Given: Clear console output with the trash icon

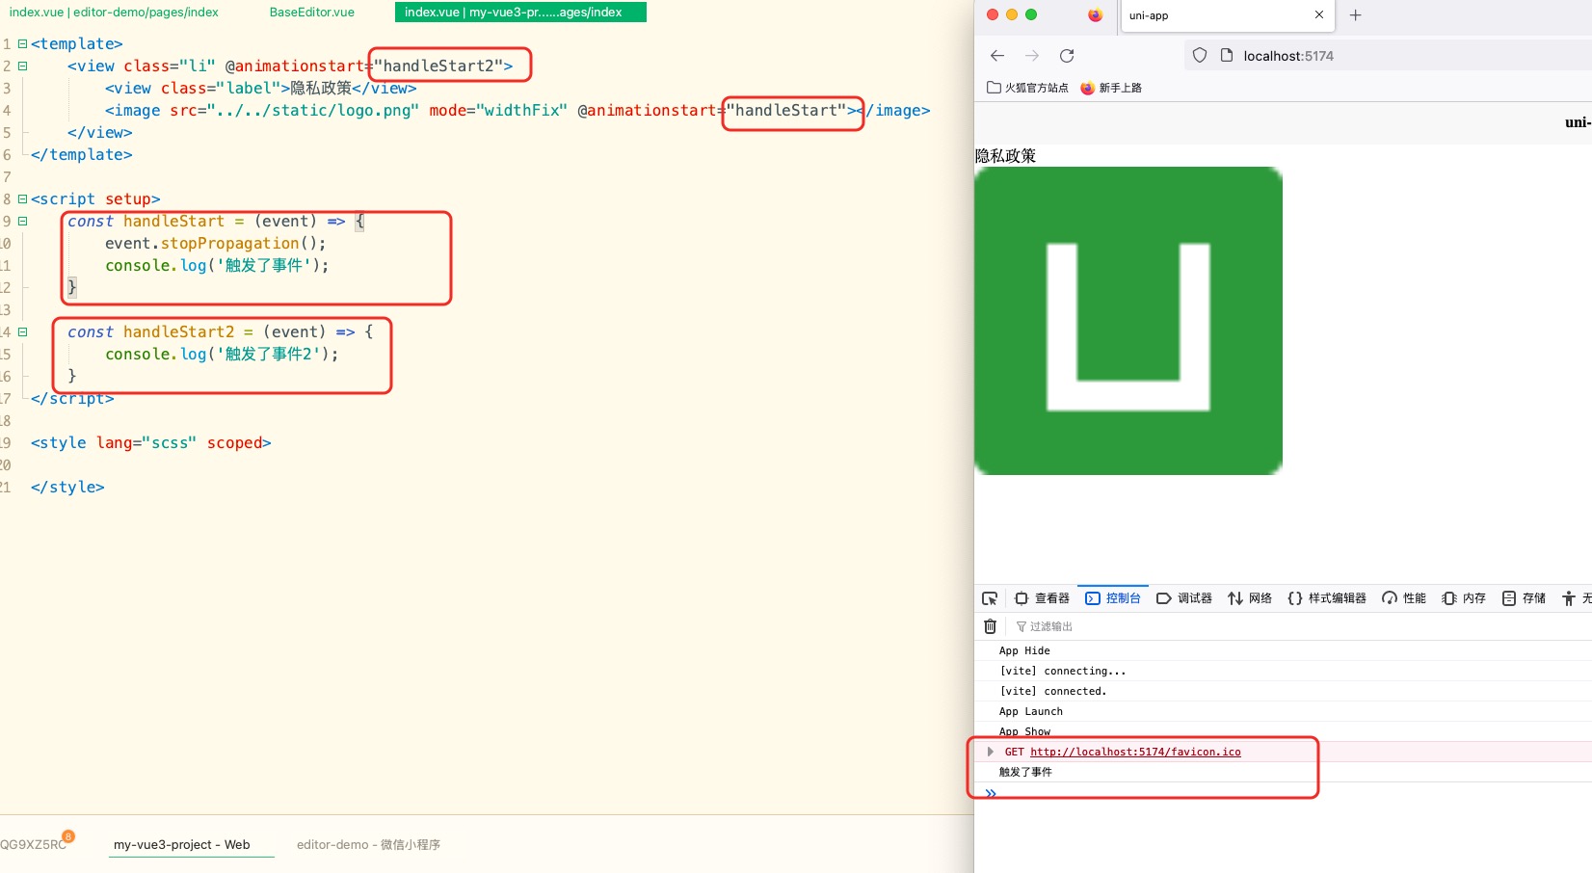Looking at the screenshot, I should tap(990, 626).
